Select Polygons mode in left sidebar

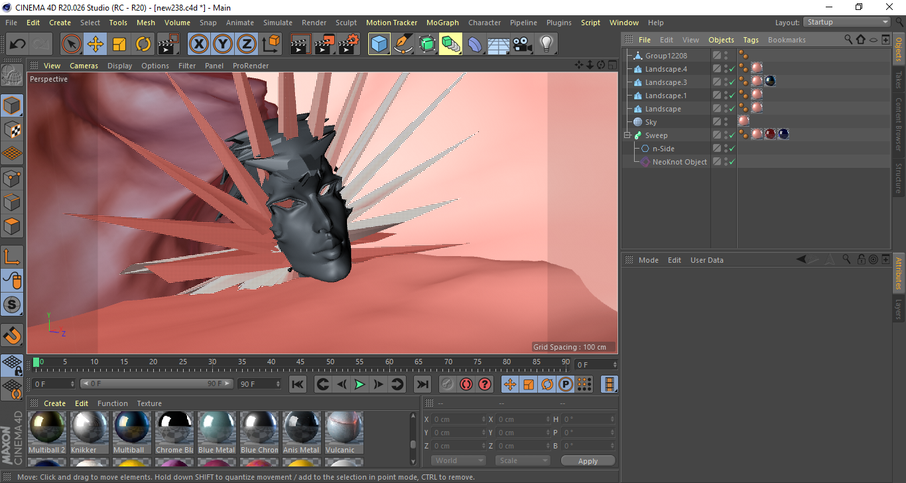[13, 226]
